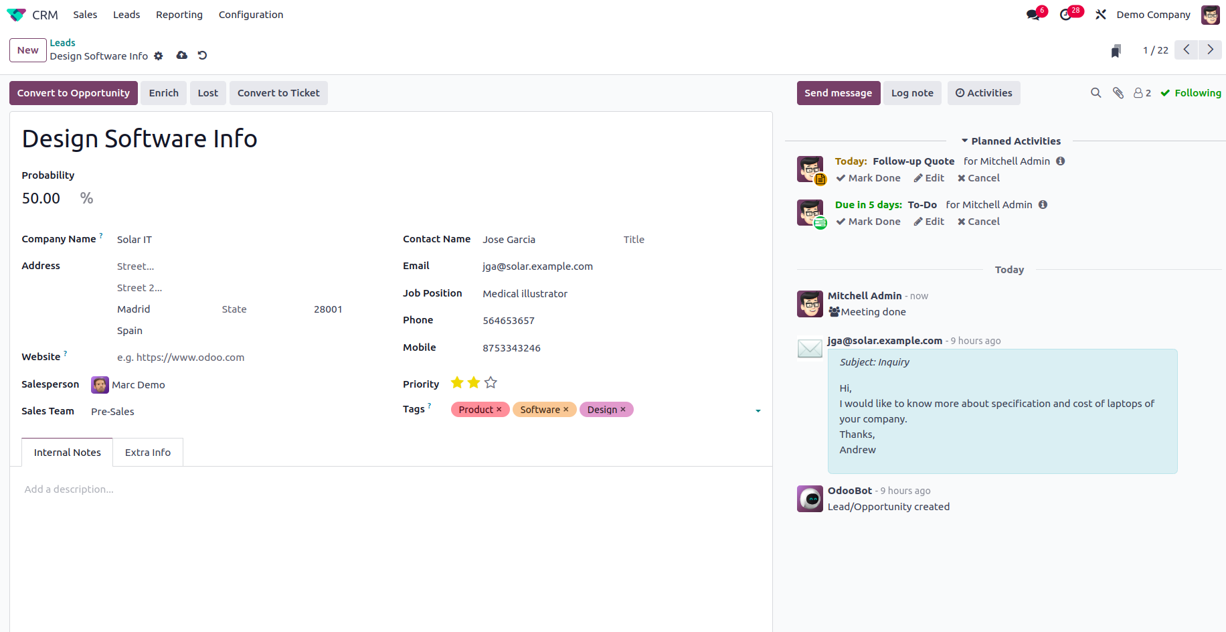Save the record using the cloud icon
The image size is (1226, 632).
pyautogui.click(x=181, y=55)
